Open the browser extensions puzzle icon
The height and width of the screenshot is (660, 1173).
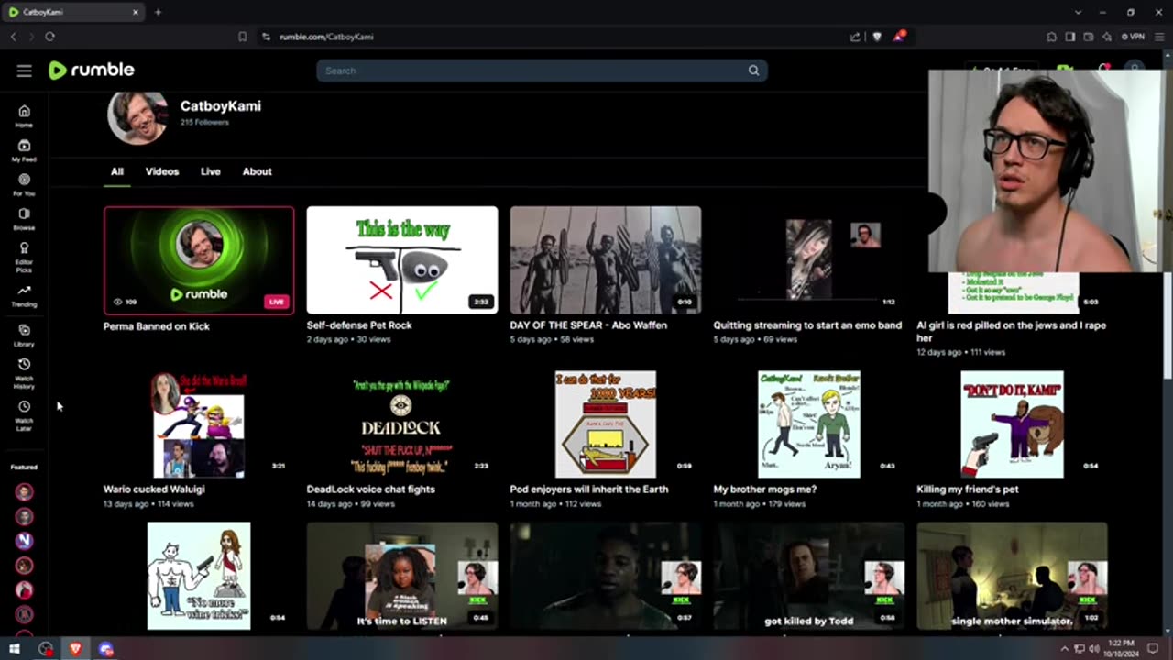(x=1051, y=37)
